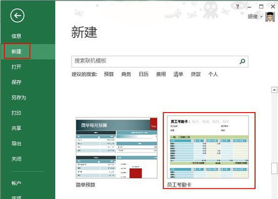The width and height of the screenshot is (278, 199).
Task: Click the 预算 suggested search link
Action: click(x=109, y=74)
